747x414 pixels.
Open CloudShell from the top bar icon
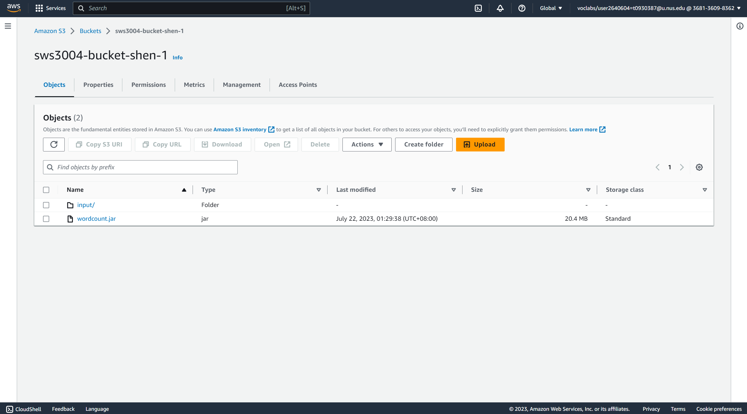(x=478, y=8)
